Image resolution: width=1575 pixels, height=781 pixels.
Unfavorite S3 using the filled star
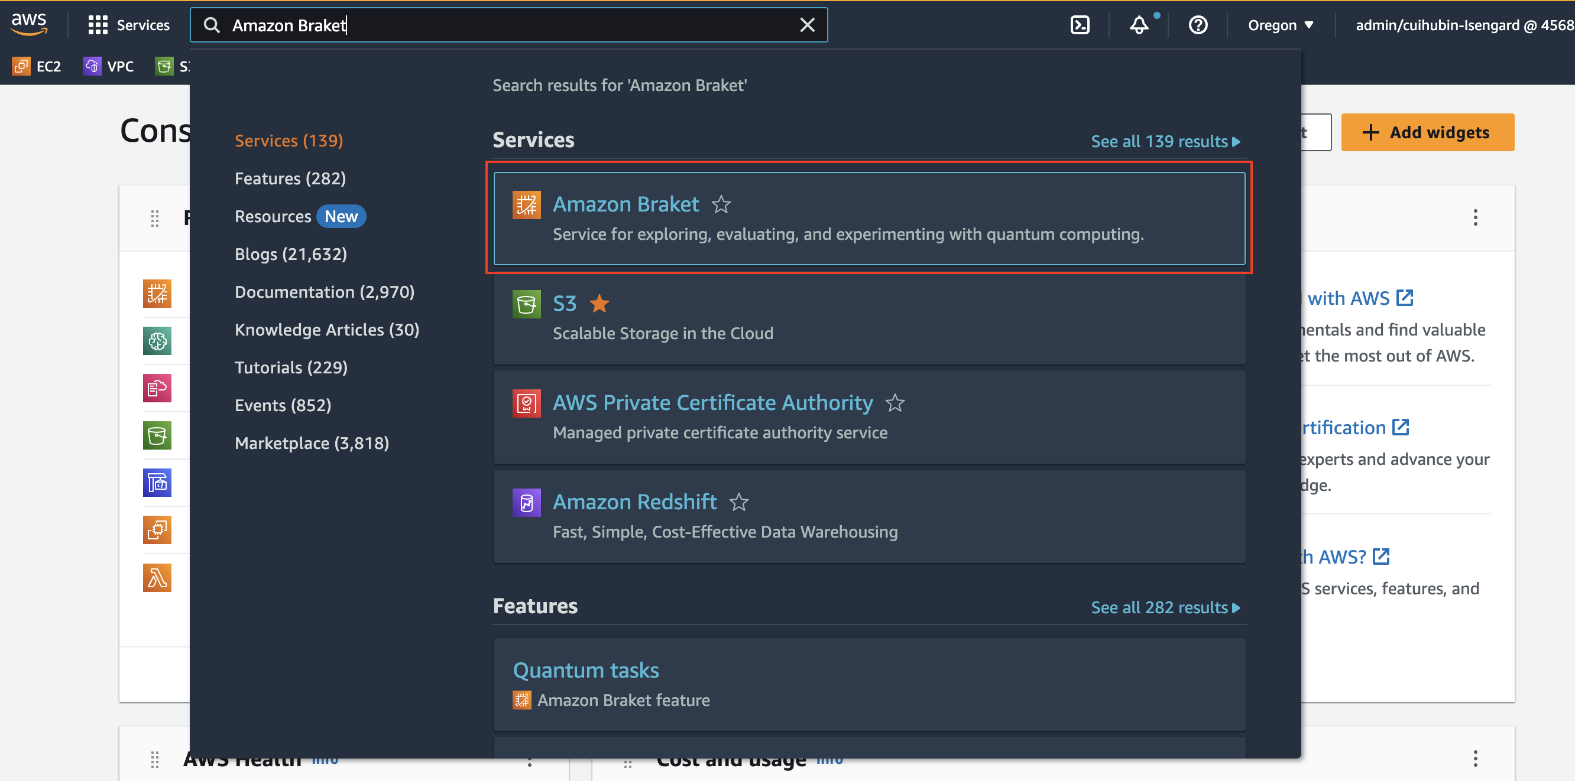point(599,303)
